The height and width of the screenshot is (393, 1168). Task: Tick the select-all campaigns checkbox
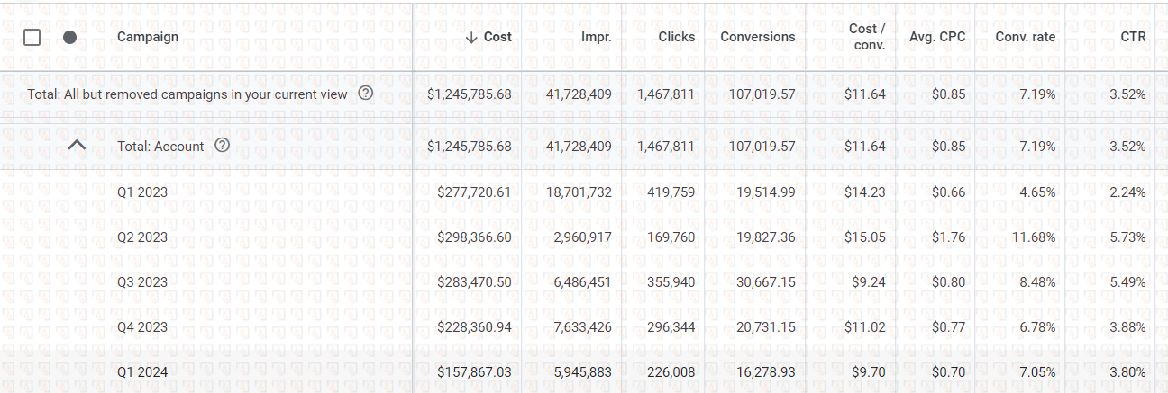(x=32, y=37)
